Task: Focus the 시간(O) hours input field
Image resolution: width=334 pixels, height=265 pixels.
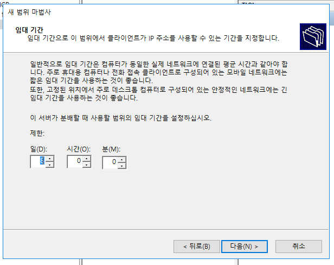Action: [75, 161]
